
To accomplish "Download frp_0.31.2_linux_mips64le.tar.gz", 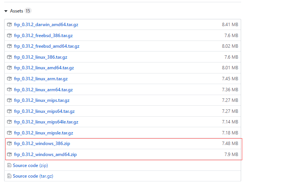I will pos(46,122).
